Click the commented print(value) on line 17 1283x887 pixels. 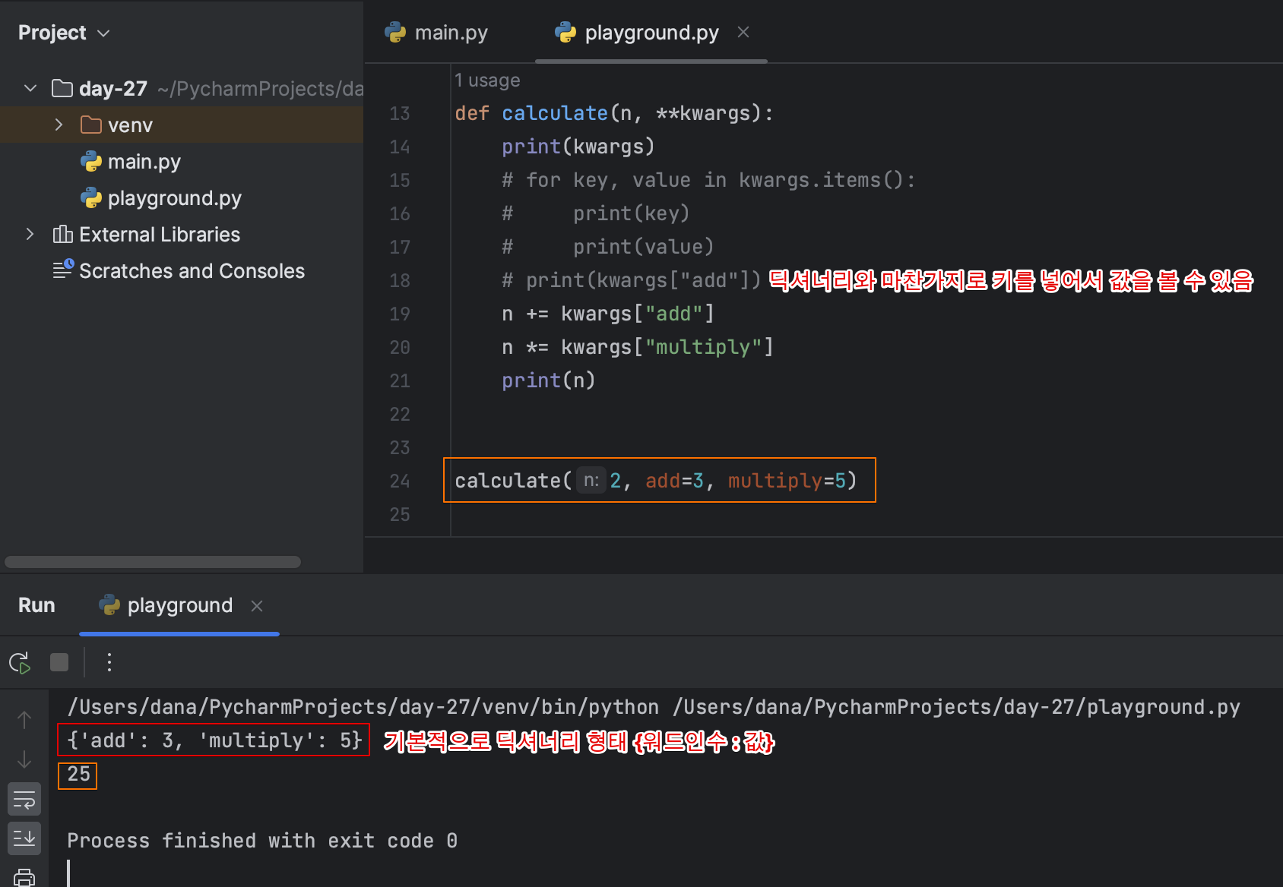point(608,247)
